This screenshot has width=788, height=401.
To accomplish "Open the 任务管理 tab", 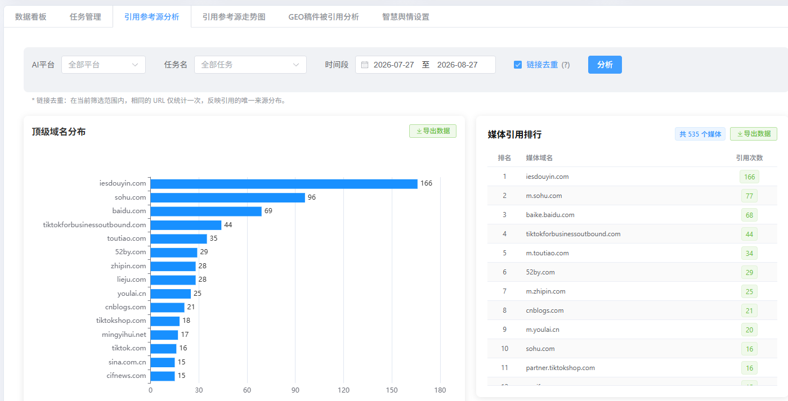I will pos(86,17).
